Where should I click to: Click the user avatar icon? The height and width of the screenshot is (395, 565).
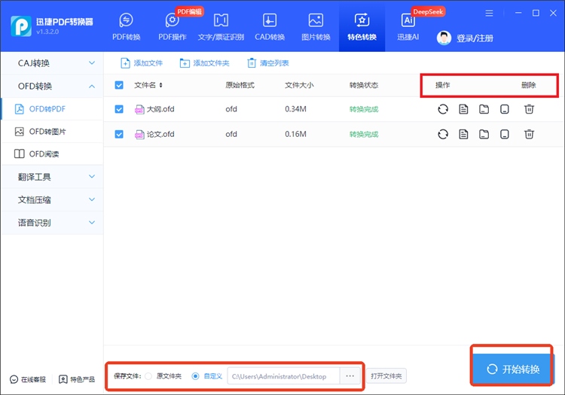444,38
